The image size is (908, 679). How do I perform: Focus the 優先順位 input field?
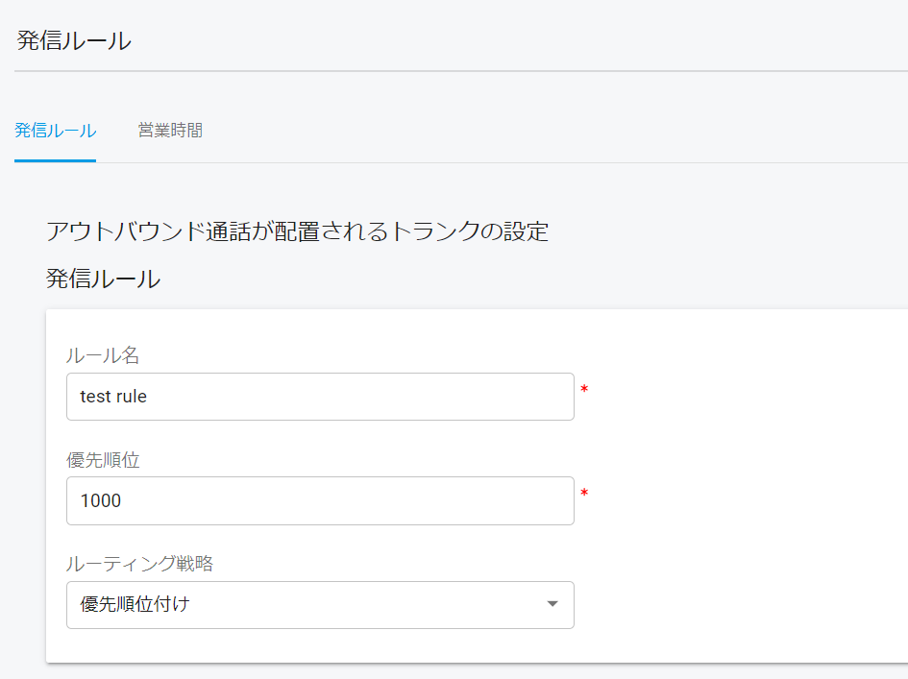coord(320,500)
